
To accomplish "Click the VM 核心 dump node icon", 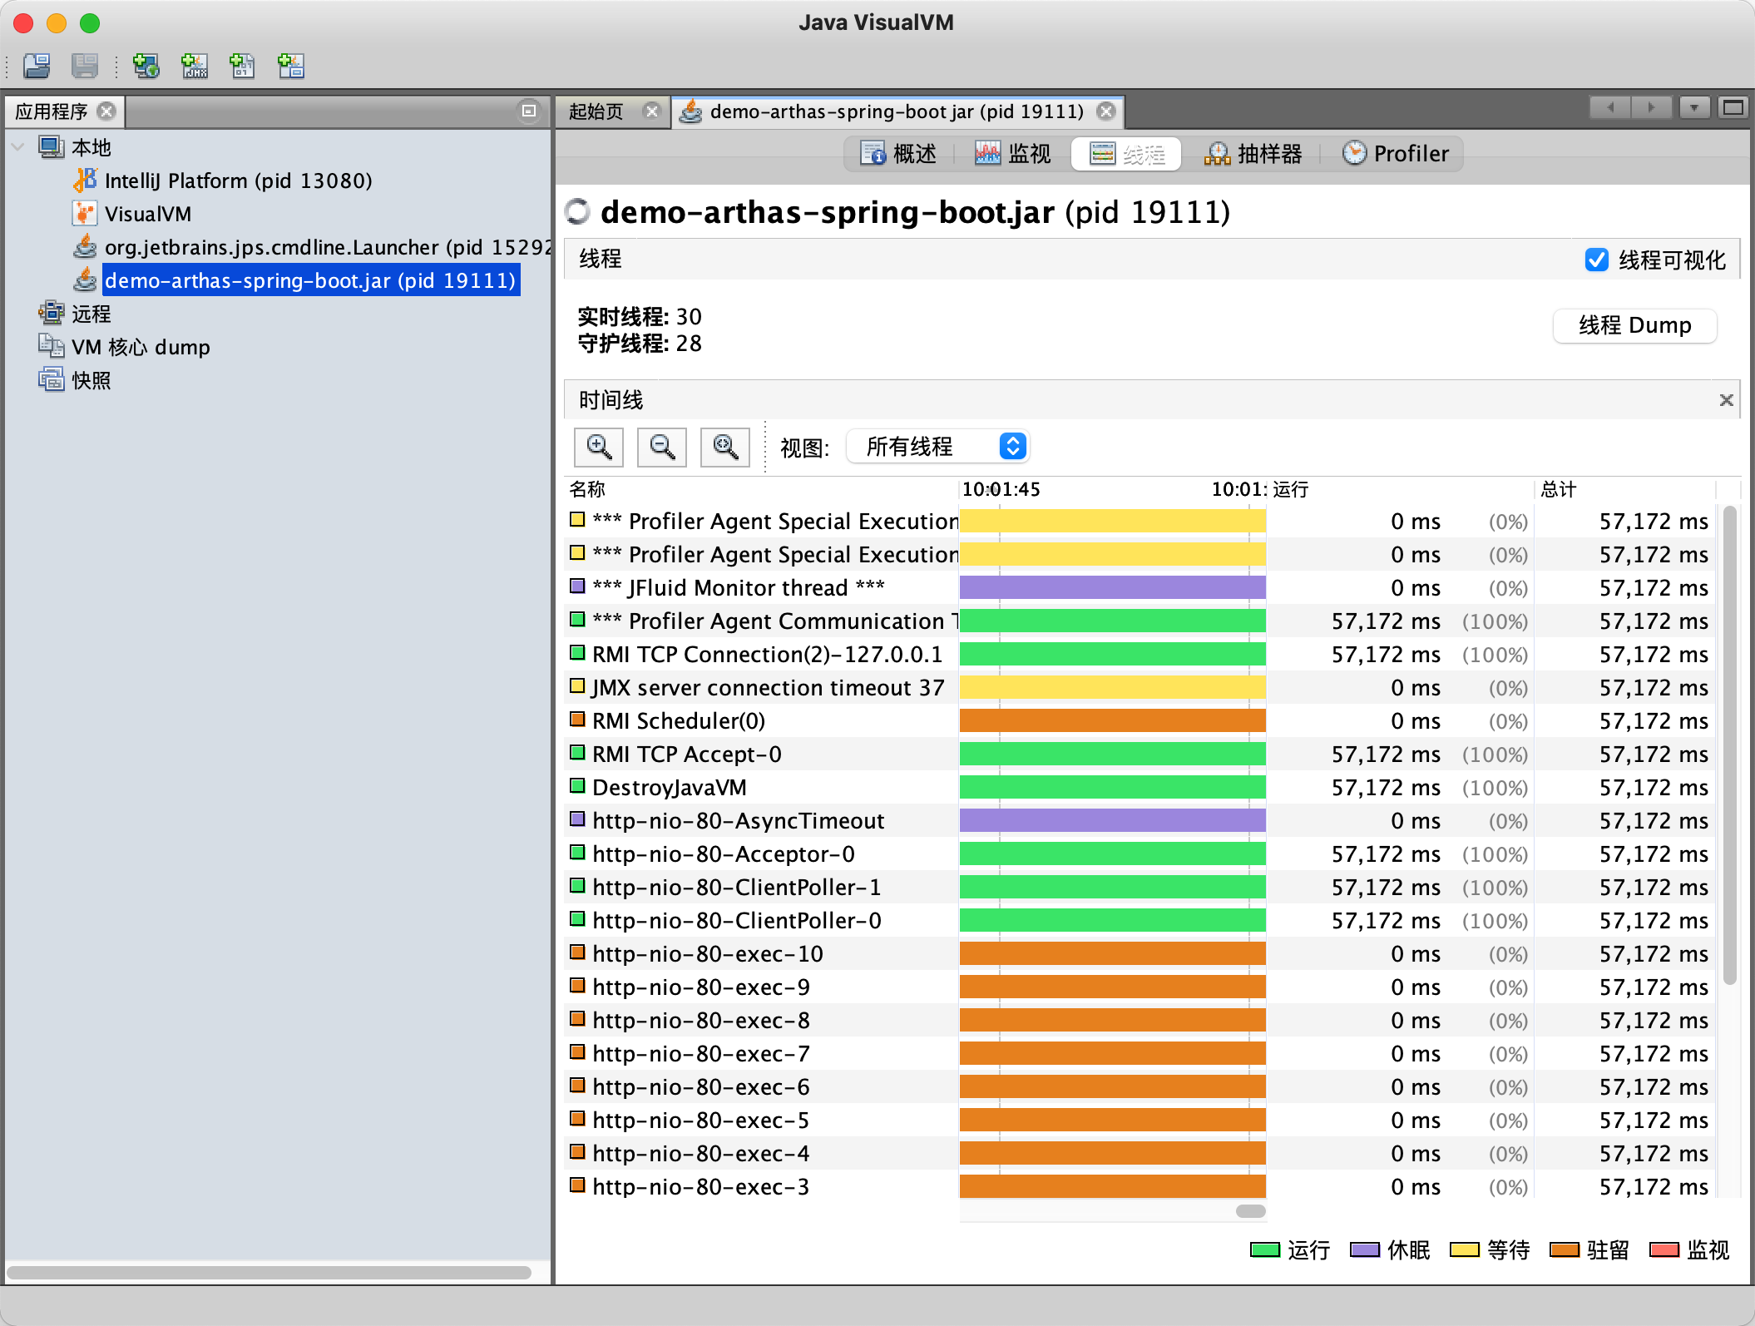I will point(52,346).
